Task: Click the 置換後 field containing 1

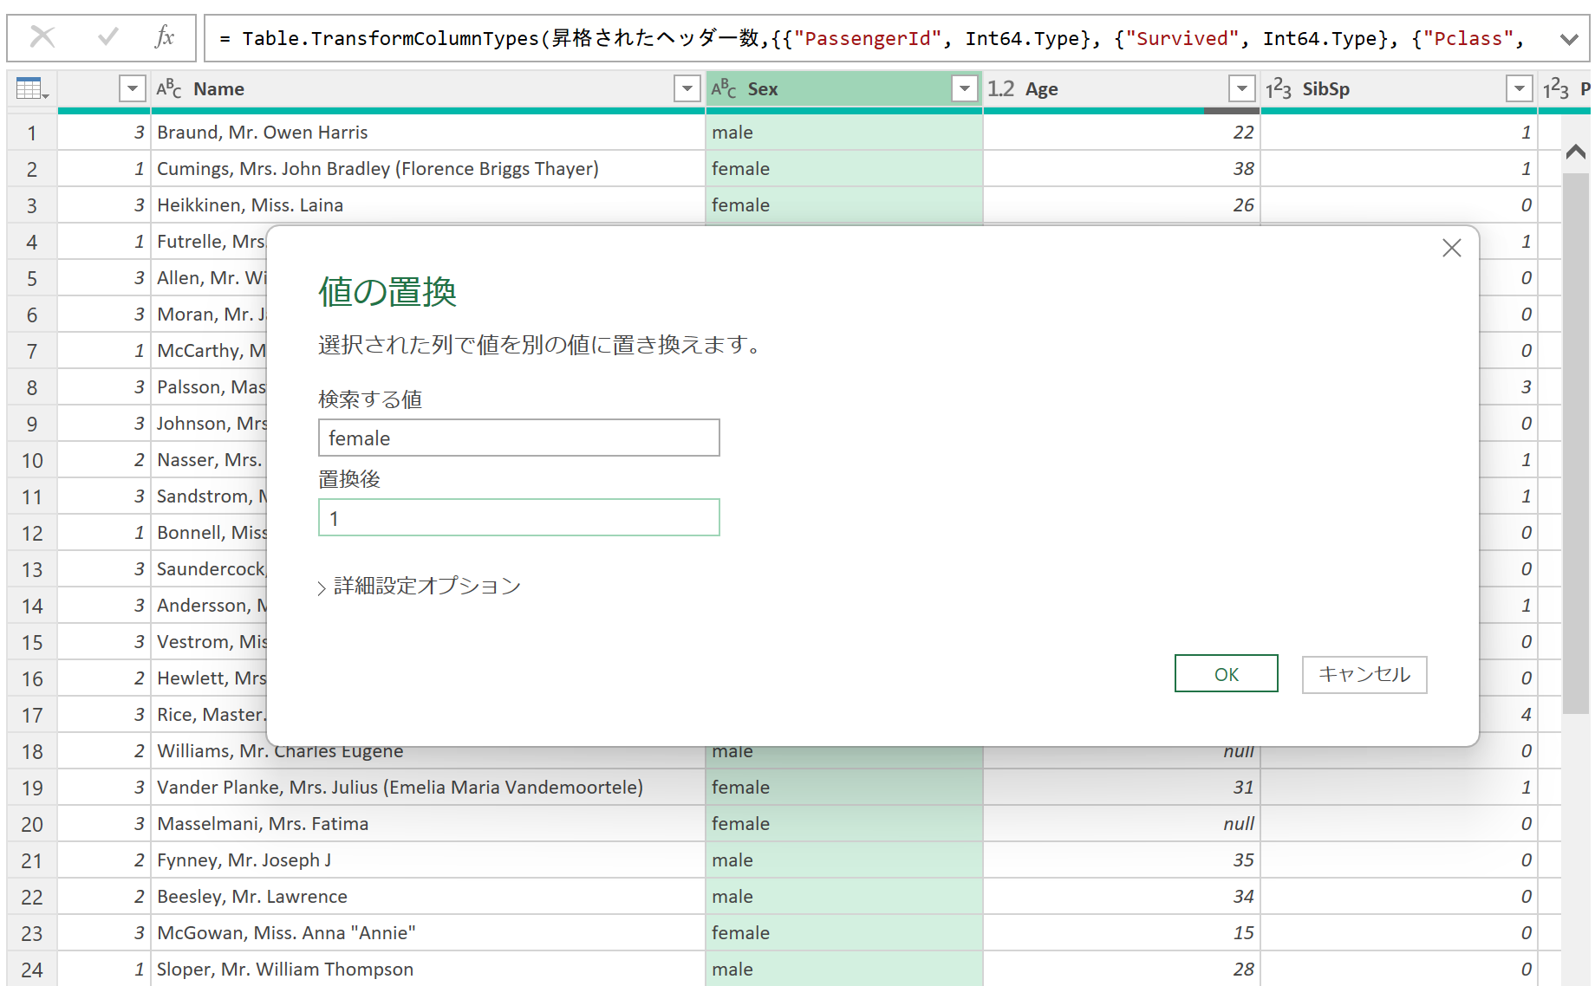Action: 518,517
